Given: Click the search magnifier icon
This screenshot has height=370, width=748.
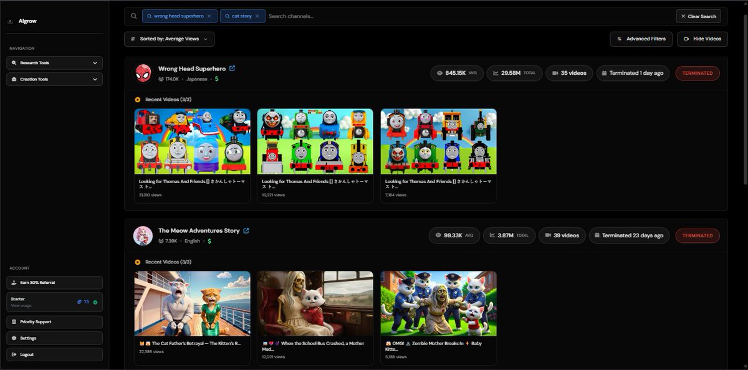Looking at the screenshot, I should coord(134,16).
